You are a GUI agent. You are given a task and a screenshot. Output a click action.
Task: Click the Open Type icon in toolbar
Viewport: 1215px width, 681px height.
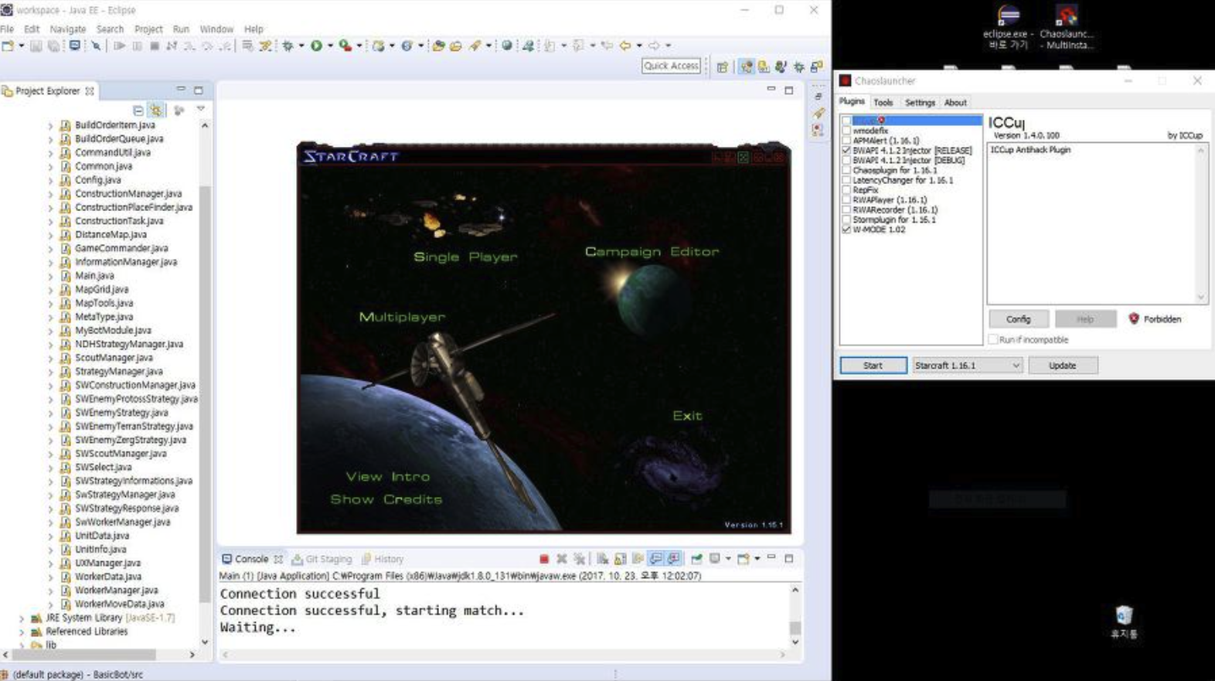[439, 46]
